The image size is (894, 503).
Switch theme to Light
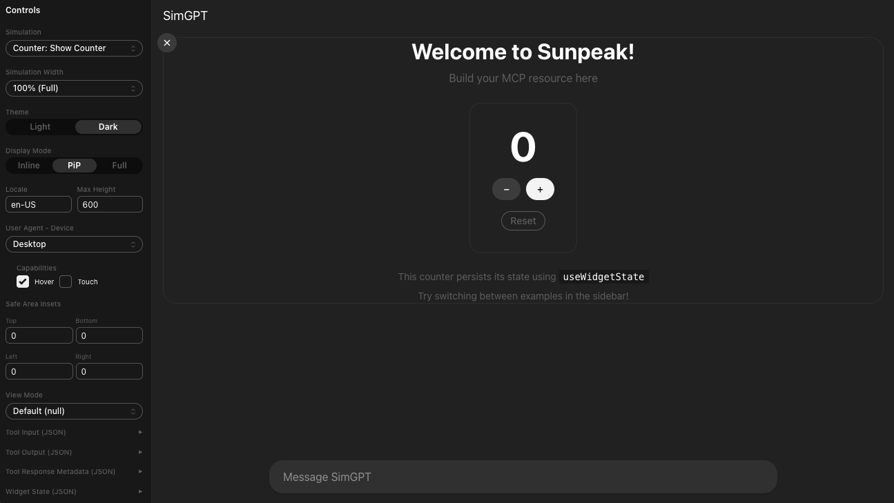tap(40, 127)
